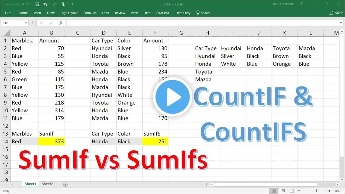Select column A header
345x194 pixels.
[25, 33]
